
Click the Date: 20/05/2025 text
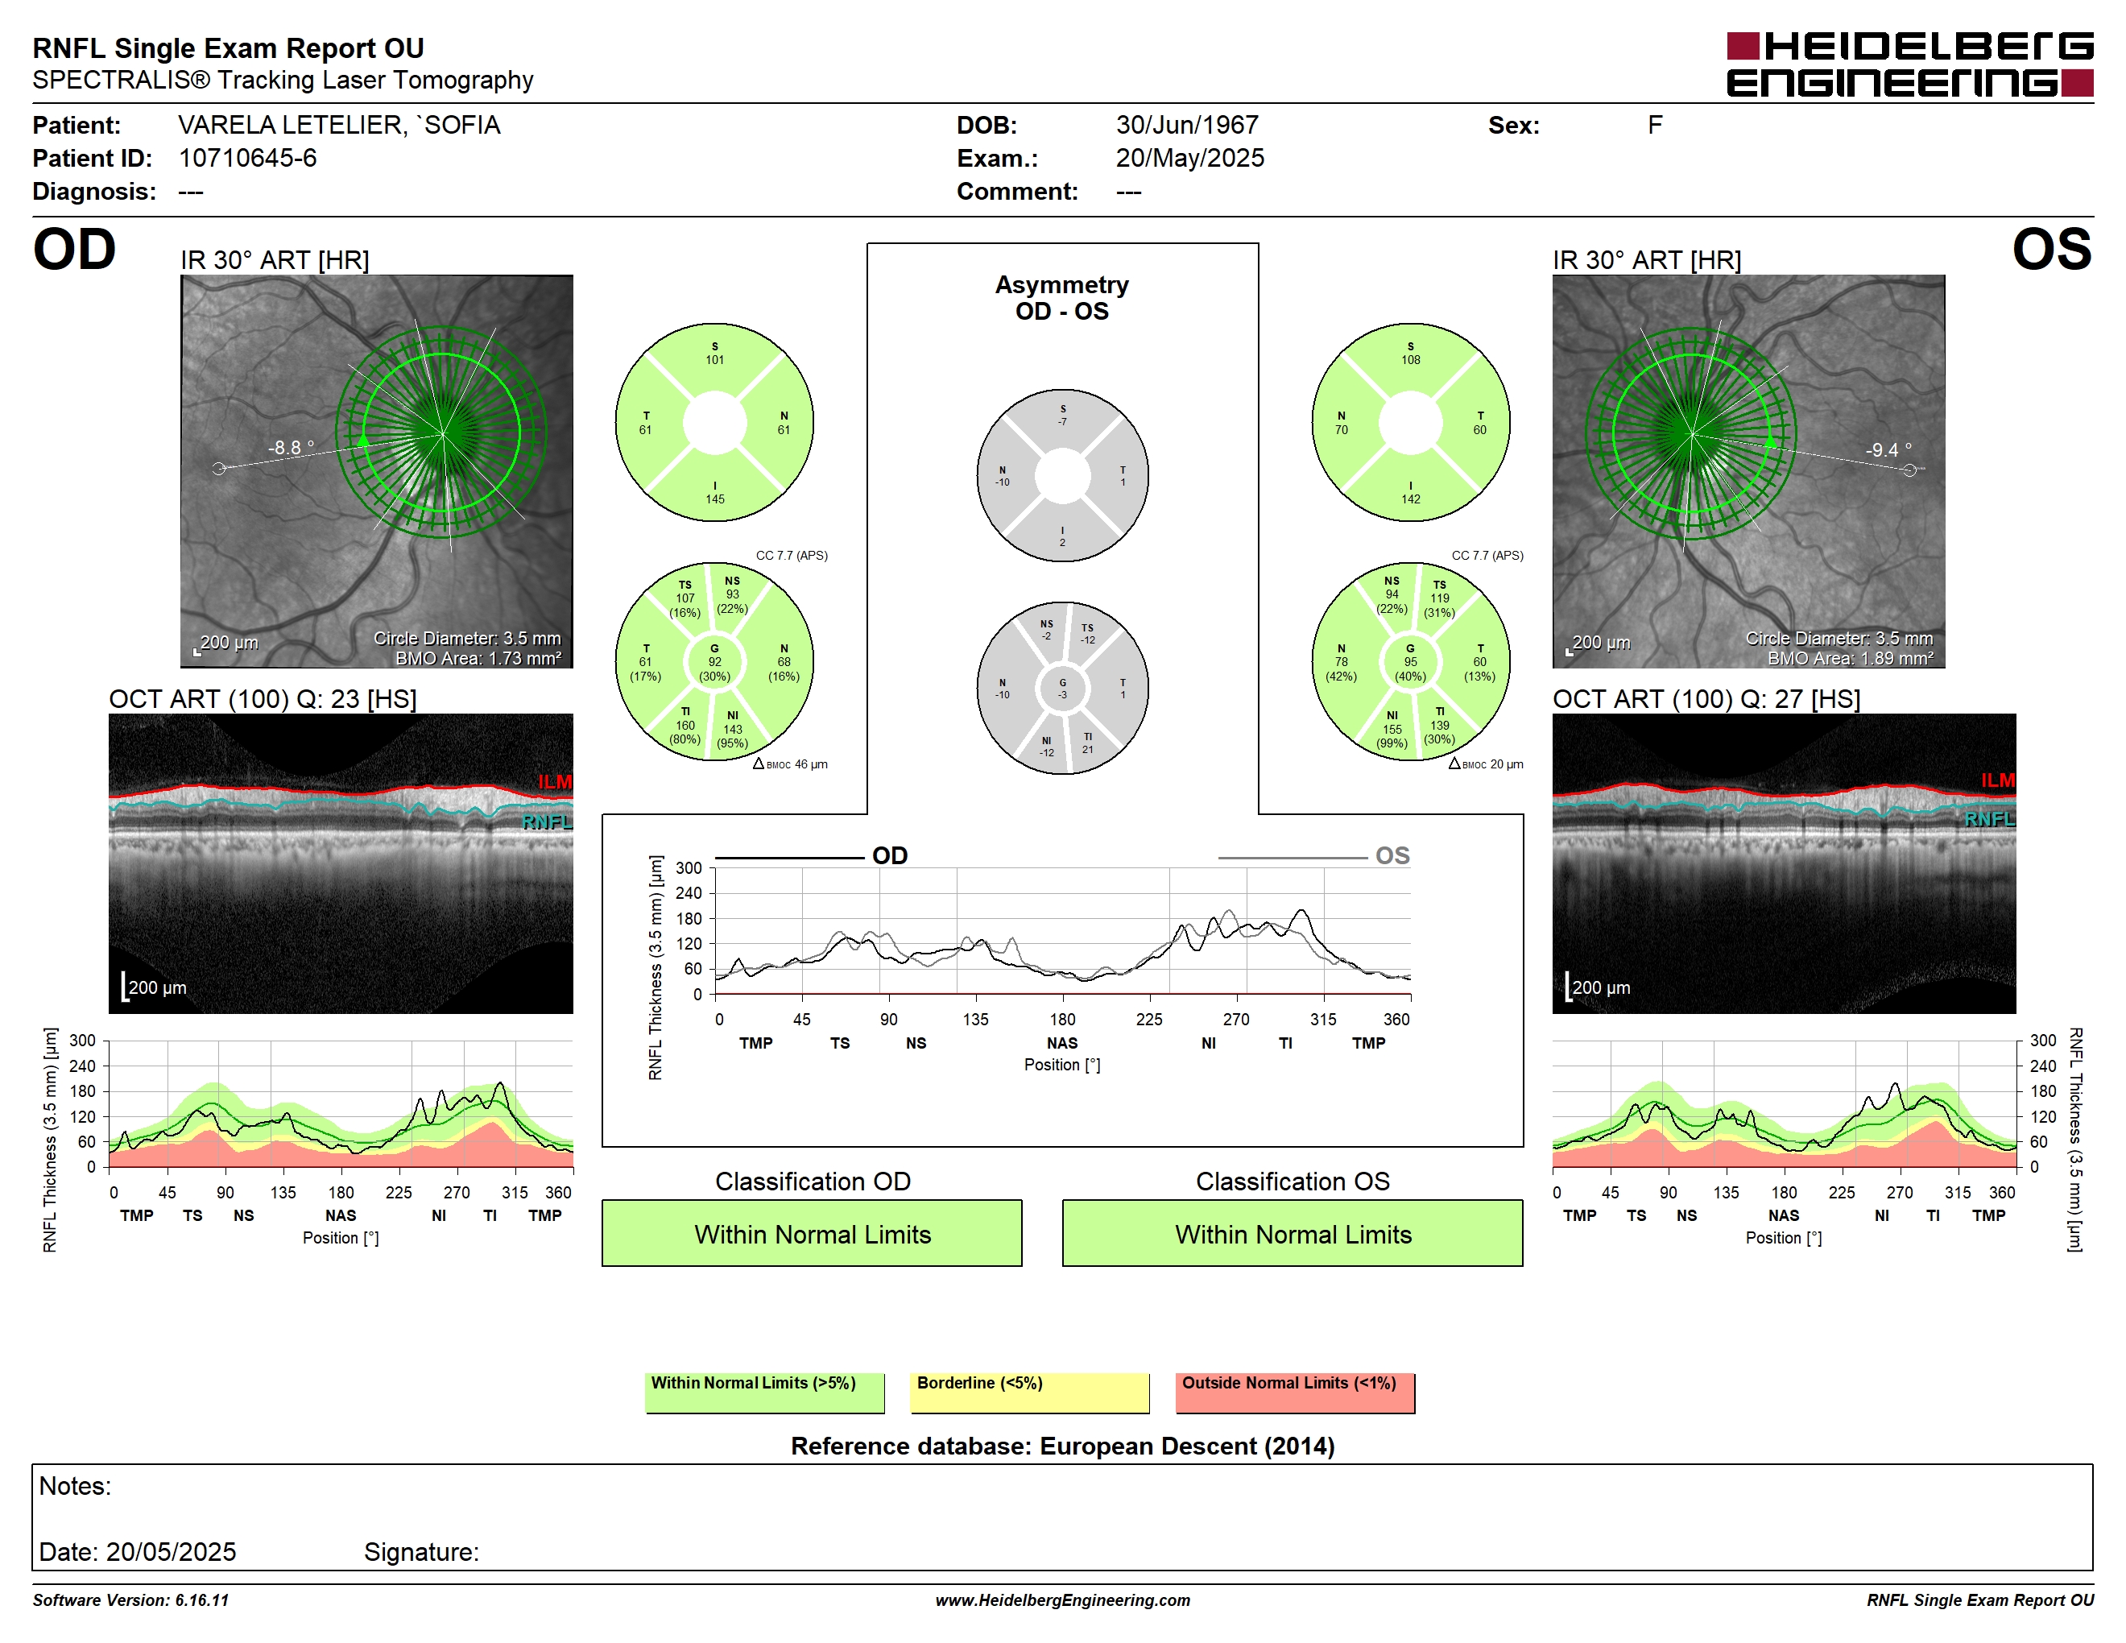click(137, 1551)
